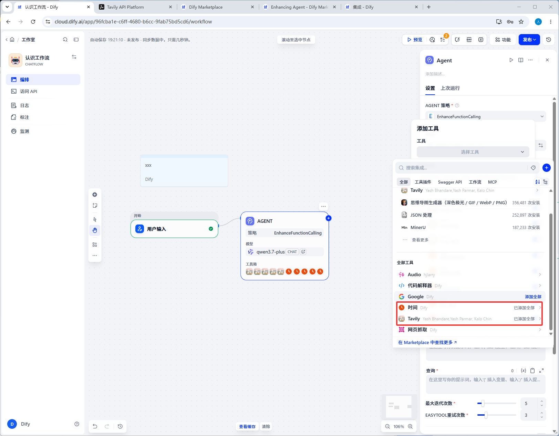
Task: Zoom out the canvas with minus magnifier
Action: click(387, 426)
